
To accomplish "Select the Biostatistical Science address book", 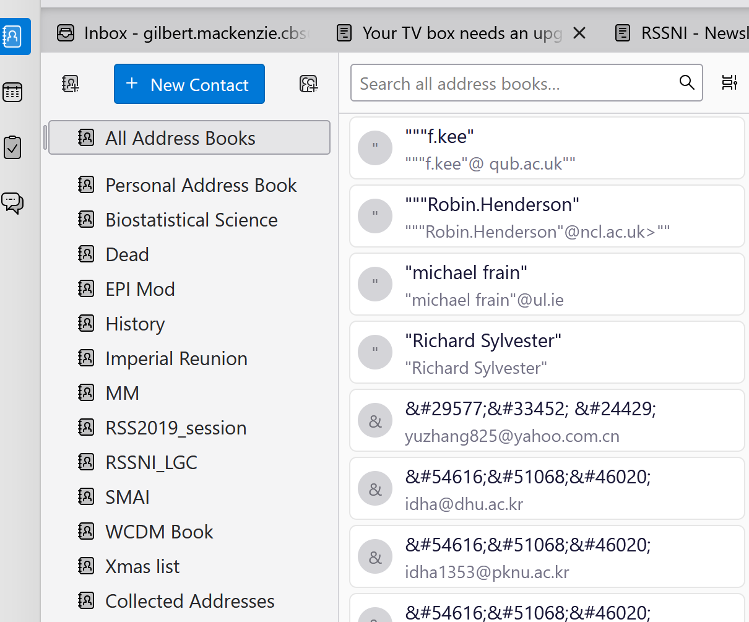I will coord(191,220).
